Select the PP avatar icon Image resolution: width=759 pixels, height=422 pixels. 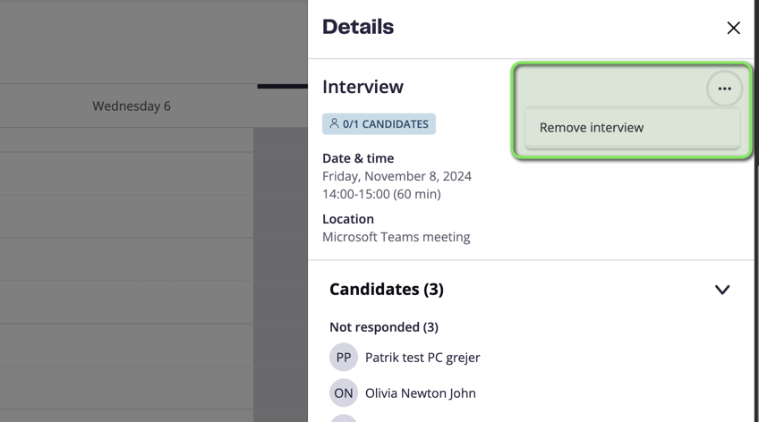click(x=344, y=358)
